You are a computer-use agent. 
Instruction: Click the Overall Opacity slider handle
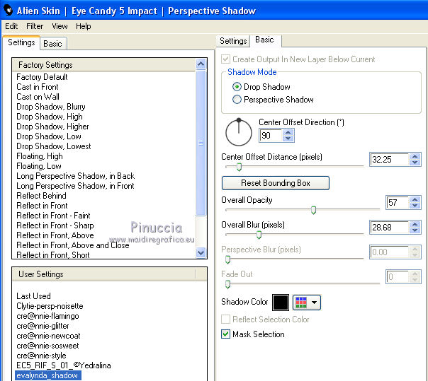click(313, 210)
